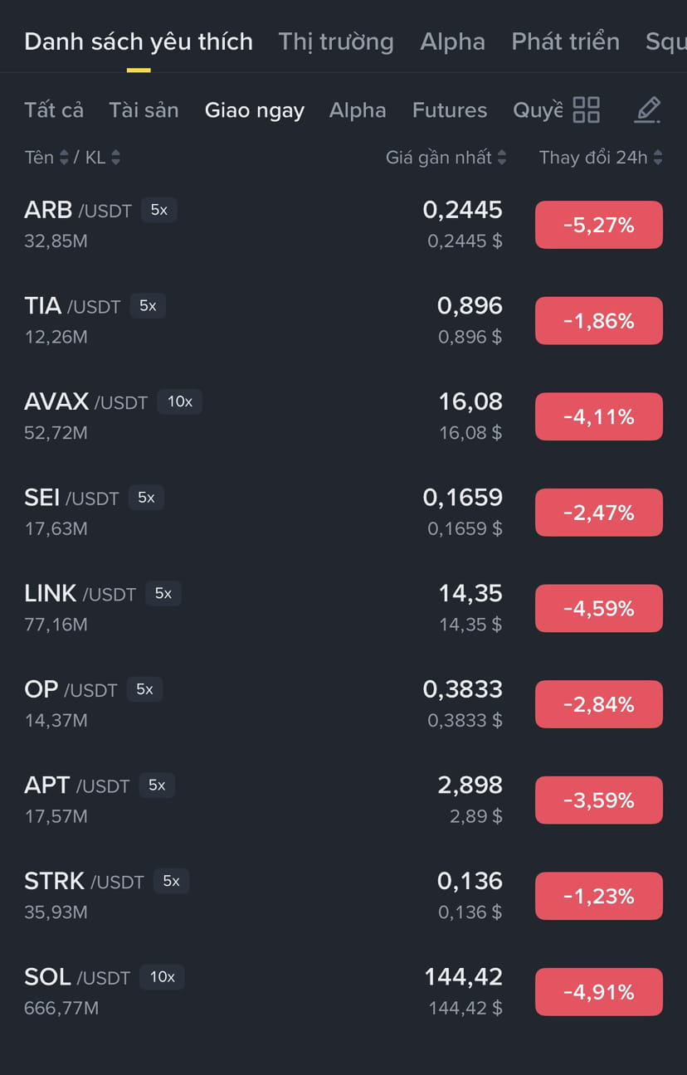
Task: Tap LINK -4,59% change button
Action: click(x=599, y=609)
